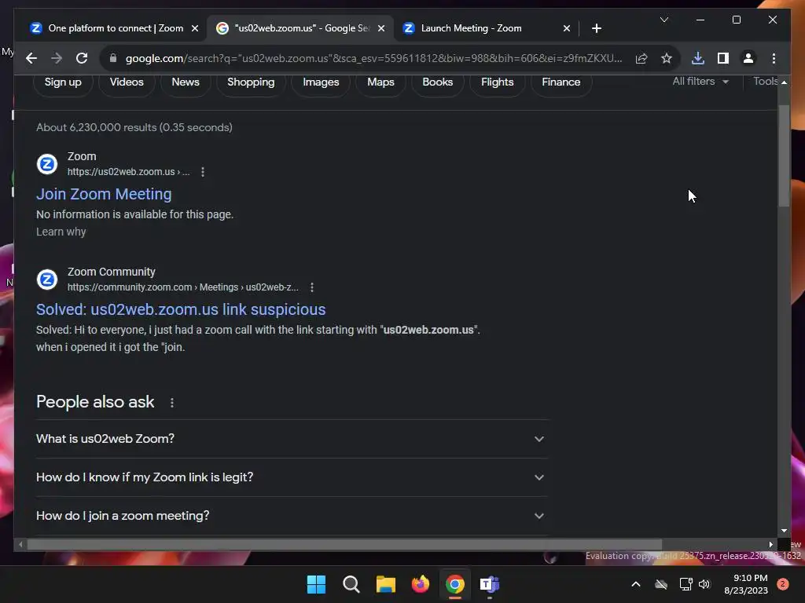Image resolution: width=805 pixels, height=603 pixels.
Task: Close the Launch Meeting - Zoom tab
Action: (x=566, y=28)
